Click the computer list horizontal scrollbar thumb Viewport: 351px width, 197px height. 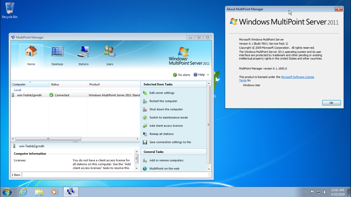(48, 139)
